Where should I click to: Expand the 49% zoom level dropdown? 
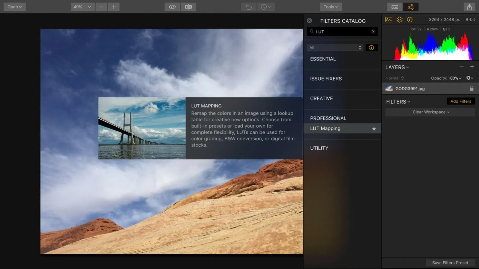tap(82, 7)
